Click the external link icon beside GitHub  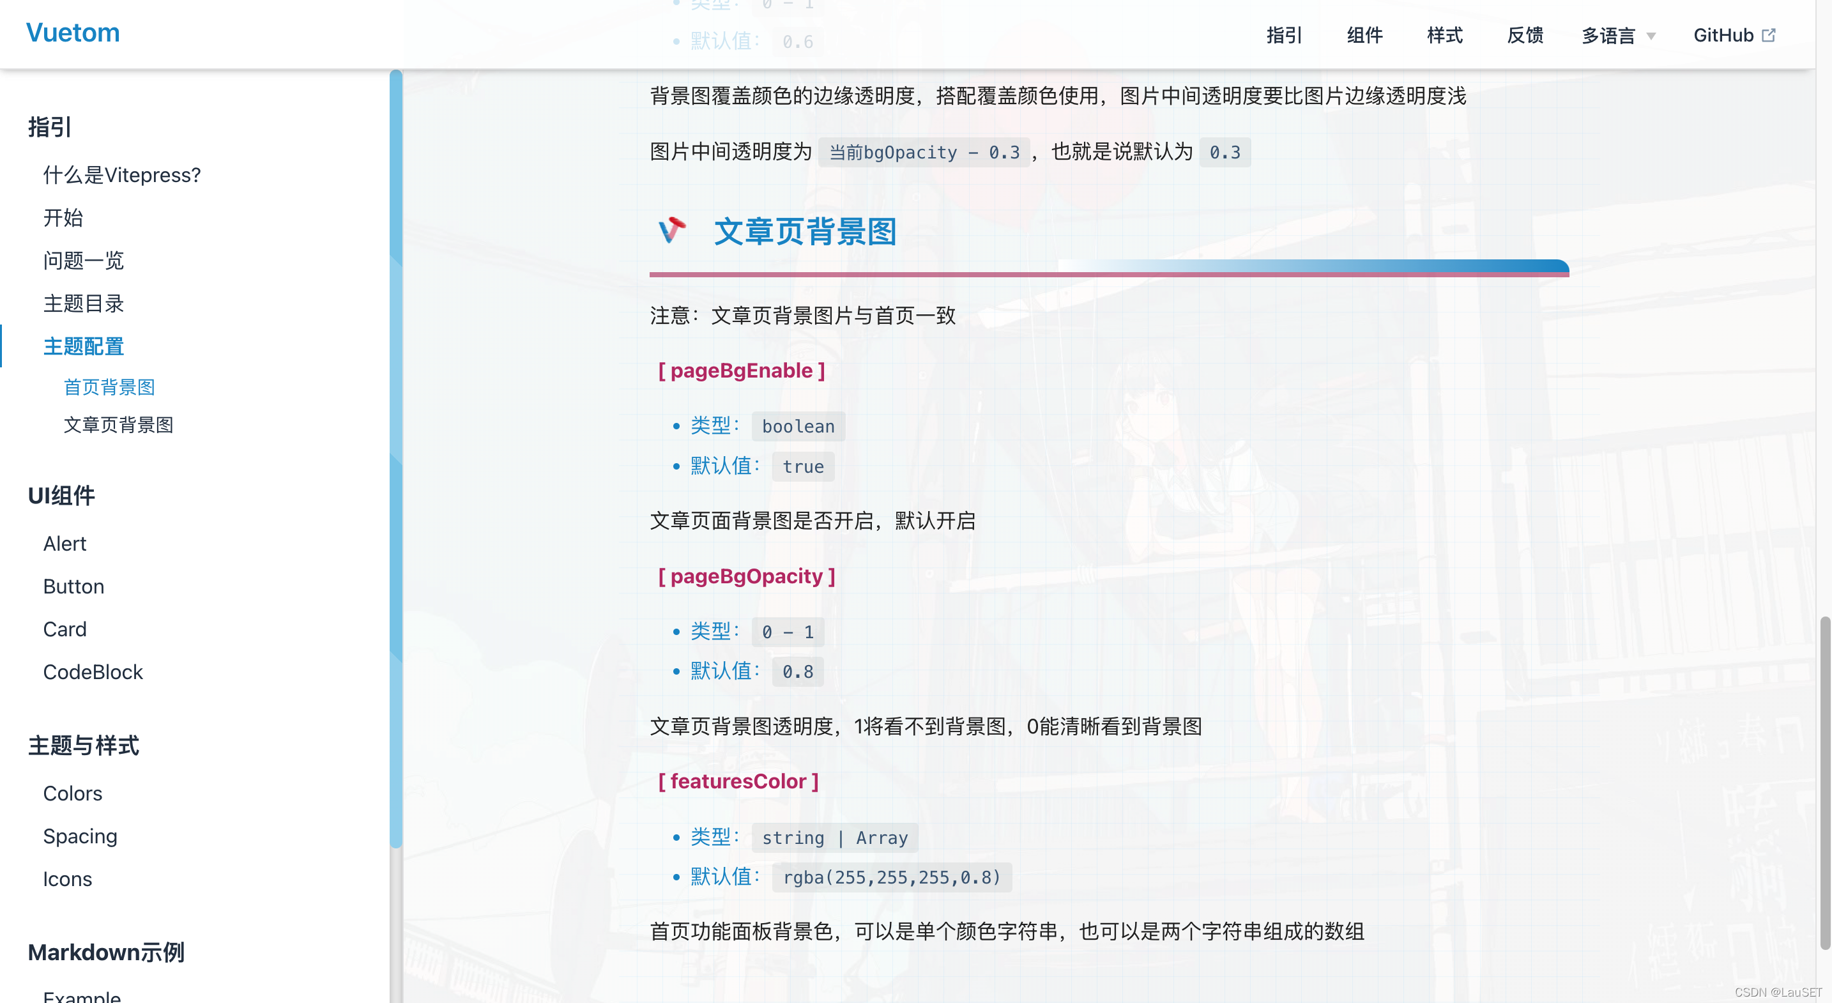(1769, 35)
